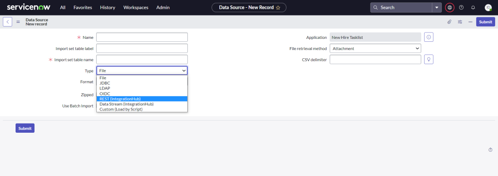The image size is (498, 176).
Task: Open the help question mark icon
Action: 461,7
